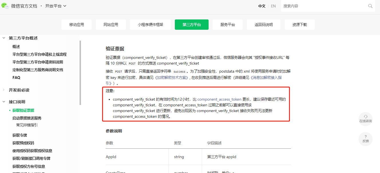Click the search magnifier icon
This screenshot has height=173, width=380.
(x=370, y=6)
